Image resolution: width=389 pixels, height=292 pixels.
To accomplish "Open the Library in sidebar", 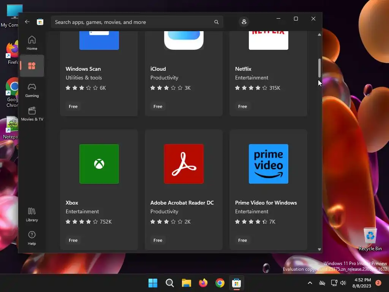I will pyautogui.click(x=32, y=215).
